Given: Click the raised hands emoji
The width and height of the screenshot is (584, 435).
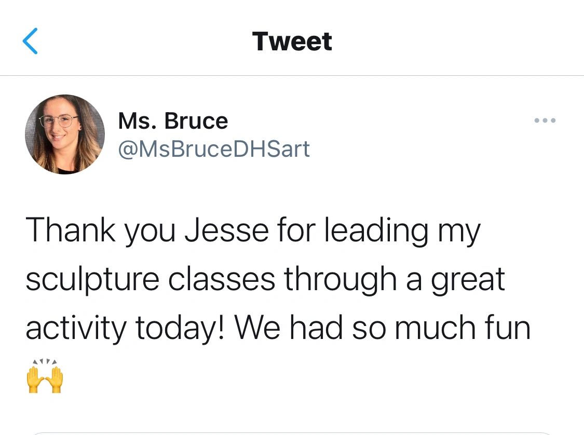Looking at the screenshot, I should 44,377.
